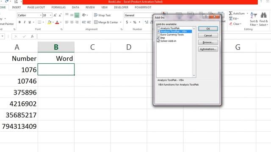Open the INSERT ribbon tab

[x=17, y=8]
